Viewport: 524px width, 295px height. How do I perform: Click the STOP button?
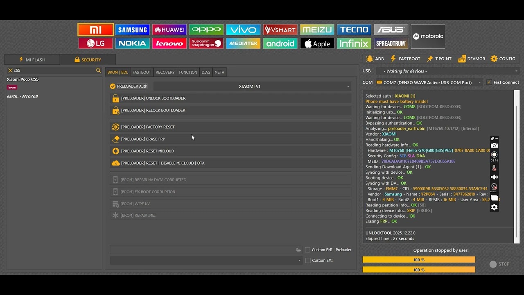pos(500,264)
